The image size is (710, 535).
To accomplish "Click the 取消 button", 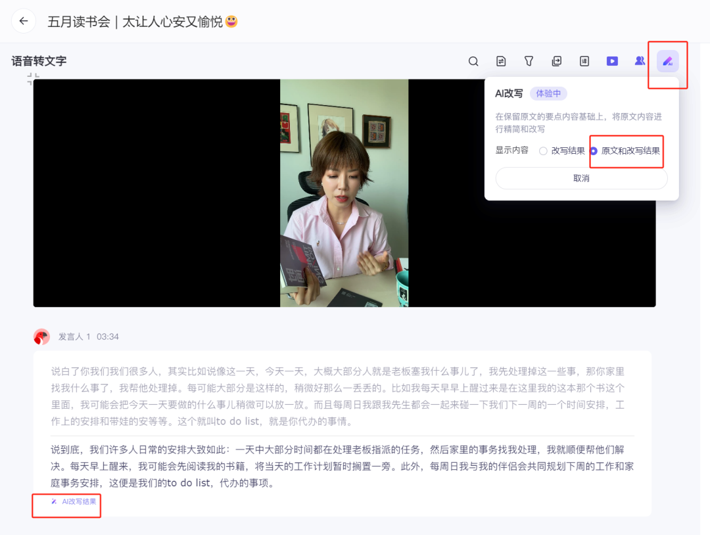I will click(x=581, y=178).
